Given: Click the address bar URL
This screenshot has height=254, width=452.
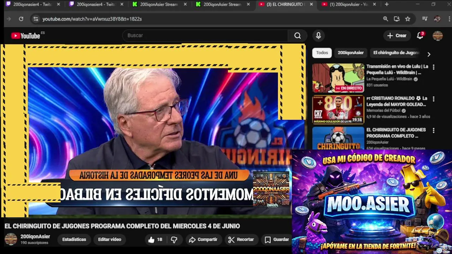Looking at the screenshot, I should point(92,19).
